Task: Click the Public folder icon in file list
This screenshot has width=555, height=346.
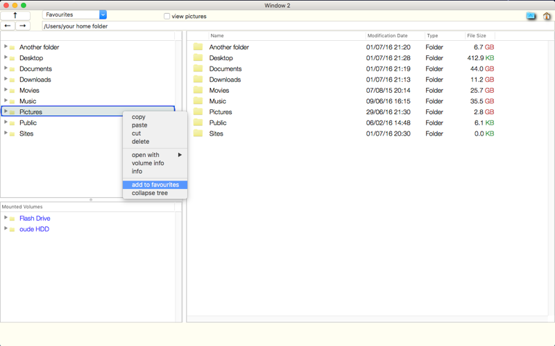Action: pyautogui.click(x=198, y=122)
